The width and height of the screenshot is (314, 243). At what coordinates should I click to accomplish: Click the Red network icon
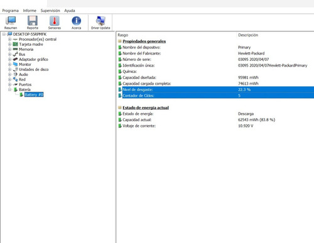pos(15,79)
